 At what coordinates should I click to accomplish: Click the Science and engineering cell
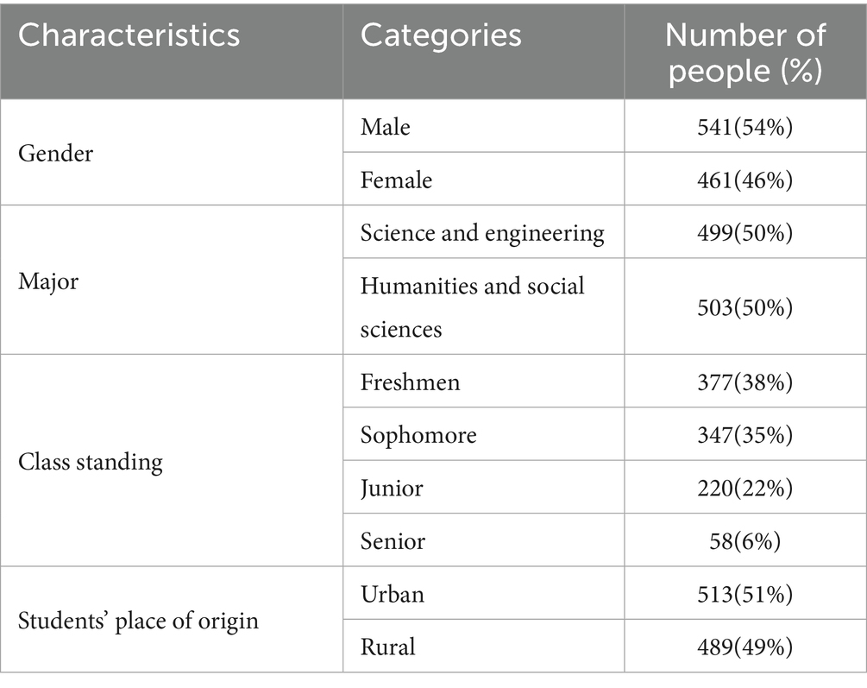click(x=482, y=232)
